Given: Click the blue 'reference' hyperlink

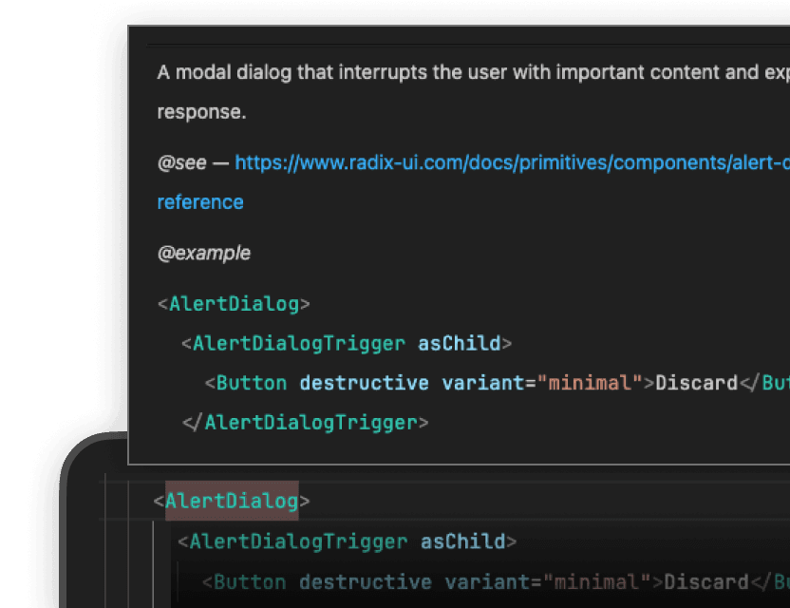Looking at the screenshot, I should coord(199,201).
